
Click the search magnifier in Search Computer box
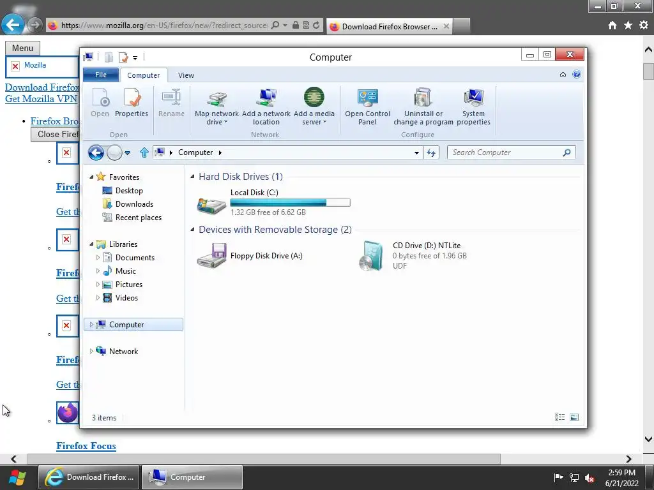(567, 152)
